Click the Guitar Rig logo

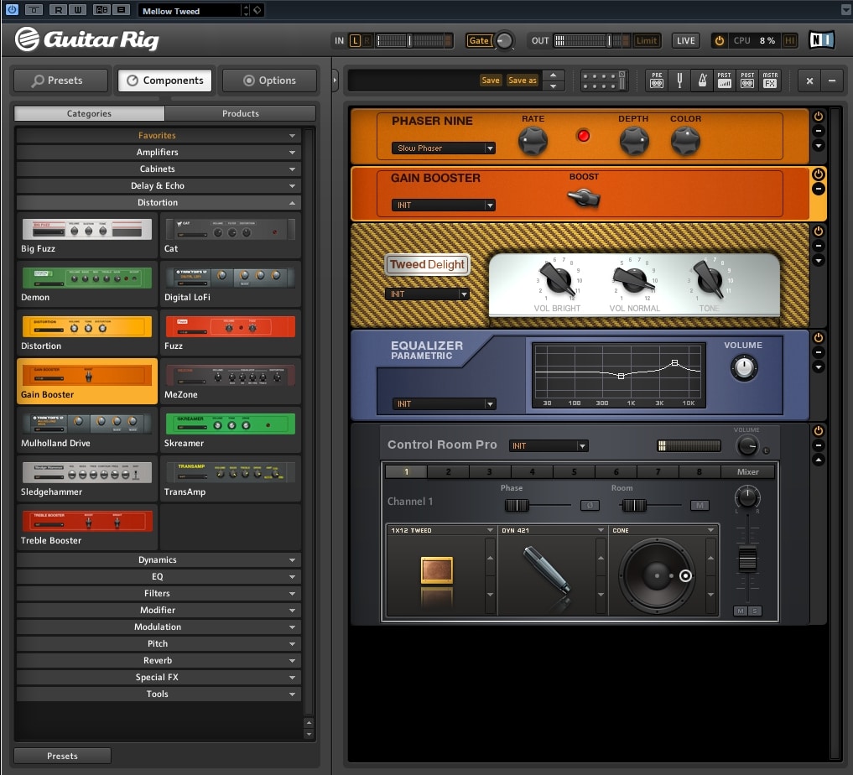[87, 39]
